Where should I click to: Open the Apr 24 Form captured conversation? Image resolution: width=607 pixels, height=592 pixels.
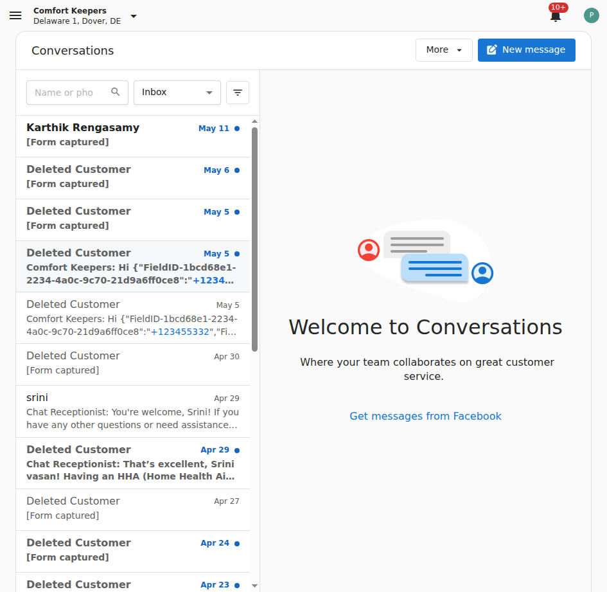pos(133,552)
